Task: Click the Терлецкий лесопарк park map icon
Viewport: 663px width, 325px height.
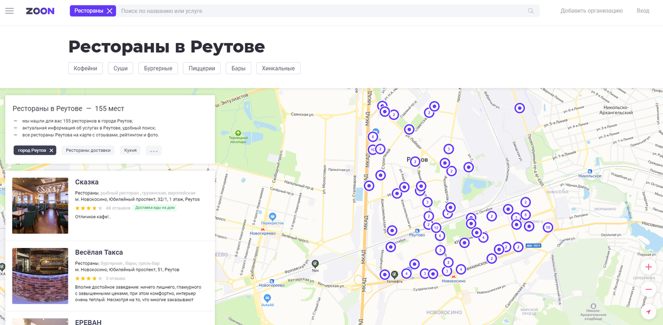Action: click(238, 133)
